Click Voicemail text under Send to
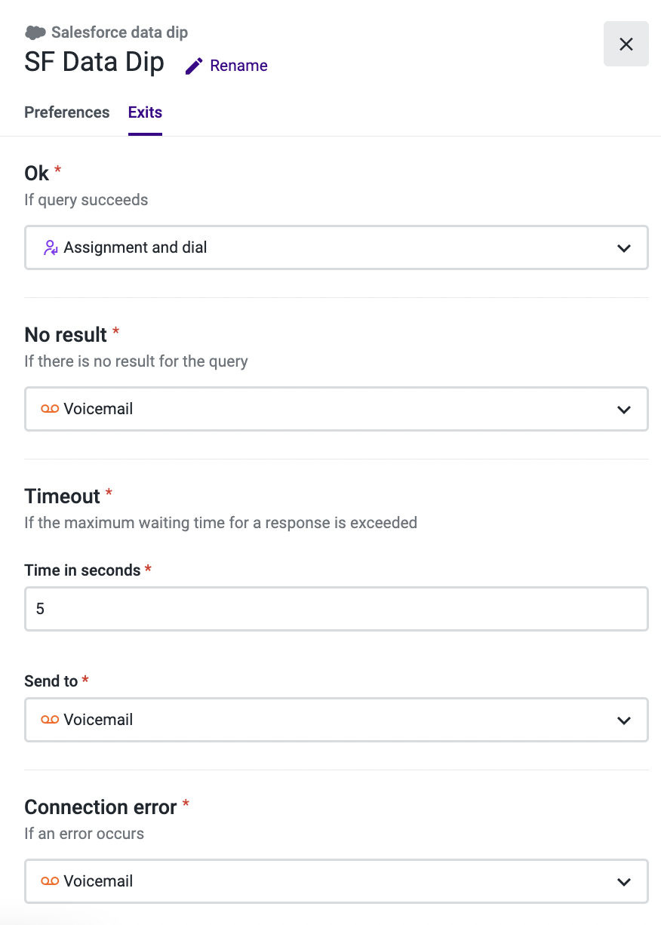The height and width of the screenshot is (925, 661). point(98,720)
